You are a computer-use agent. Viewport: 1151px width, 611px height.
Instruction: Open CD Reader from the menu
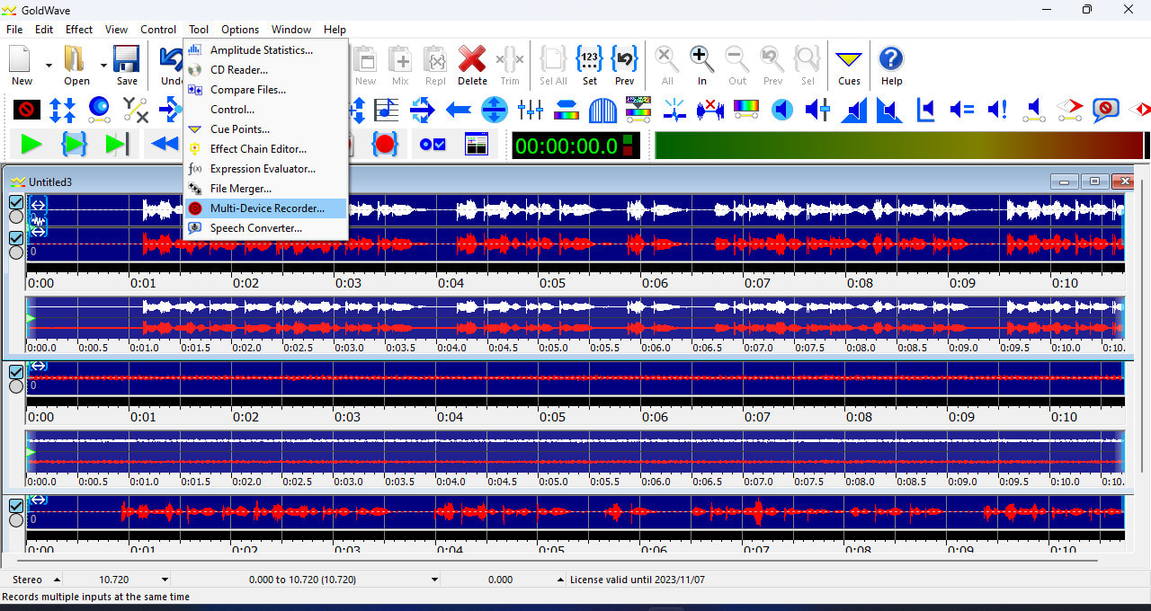(266, 70)
